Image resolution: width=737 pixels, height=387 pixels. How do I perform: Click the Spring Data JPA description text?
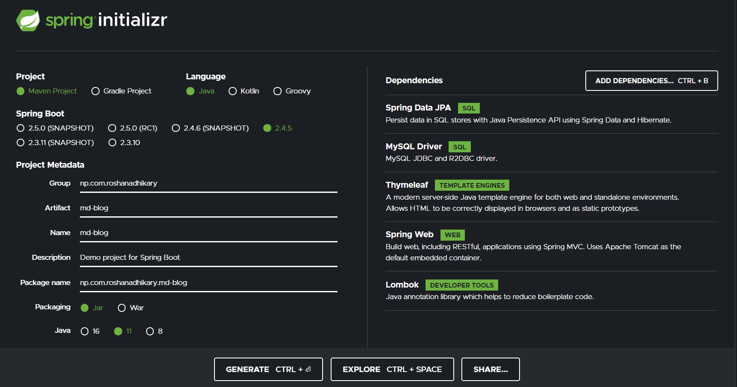[x=529, y=120]
